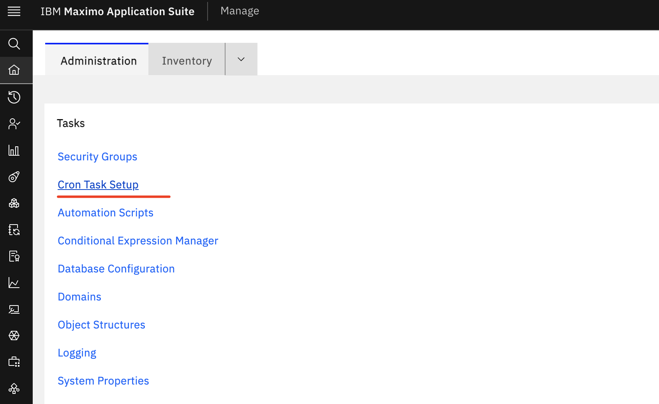Open the presentation screen sidebar icon
This screenshot has width=659, height=404.
click(14, 309)
